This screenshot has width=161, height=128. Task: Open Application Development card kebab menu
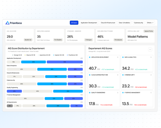coord(118,57)
